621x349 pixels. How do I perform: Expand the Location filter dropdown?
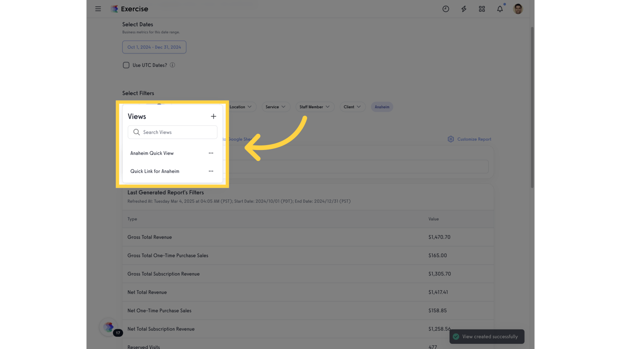(241, 107)
